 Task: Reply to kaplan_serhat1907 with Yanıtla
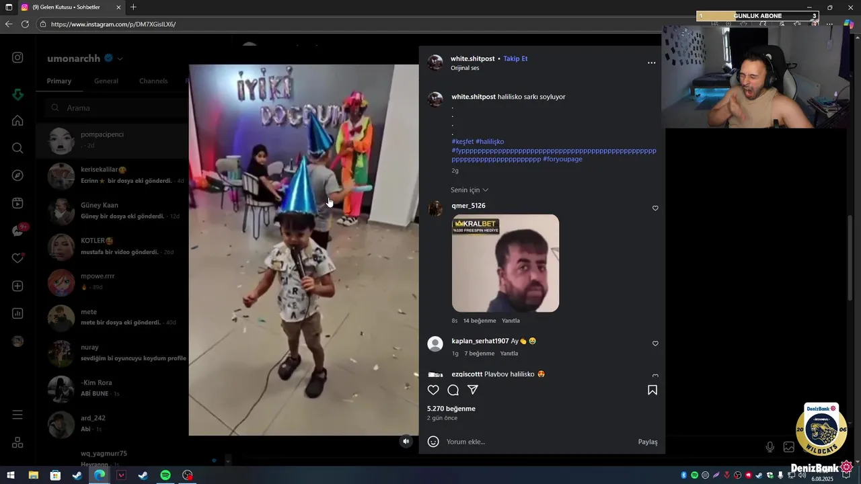(509, 354)
